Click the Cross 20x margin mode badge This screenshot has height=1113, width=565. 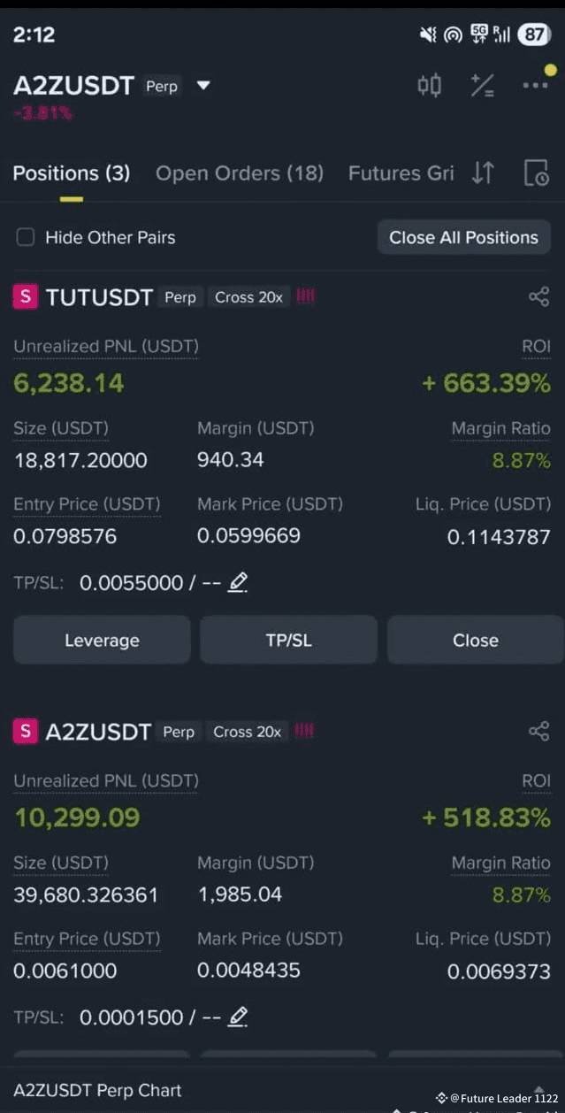[x=248, y=297]
